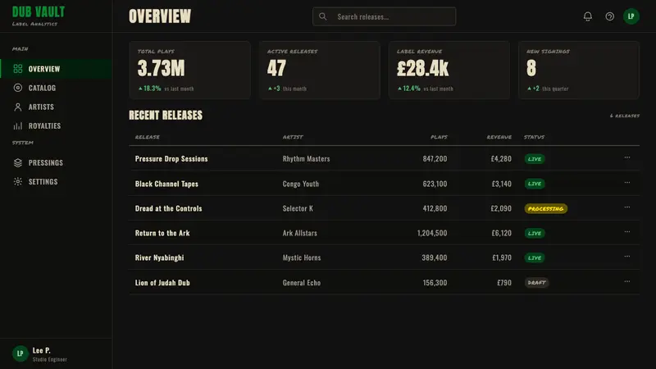Click artist "Selector K"
The image size is (656, 369).
(298, 208)
